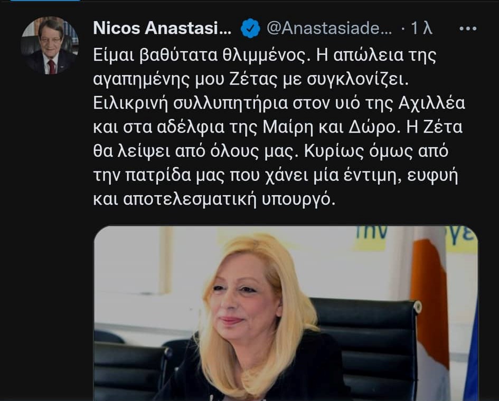Viewport: 499px width, 401px height.
Task: Open tweet from 'Είμαι βαθύτατα θλιμμένος' line
Action: coord(265,55)
